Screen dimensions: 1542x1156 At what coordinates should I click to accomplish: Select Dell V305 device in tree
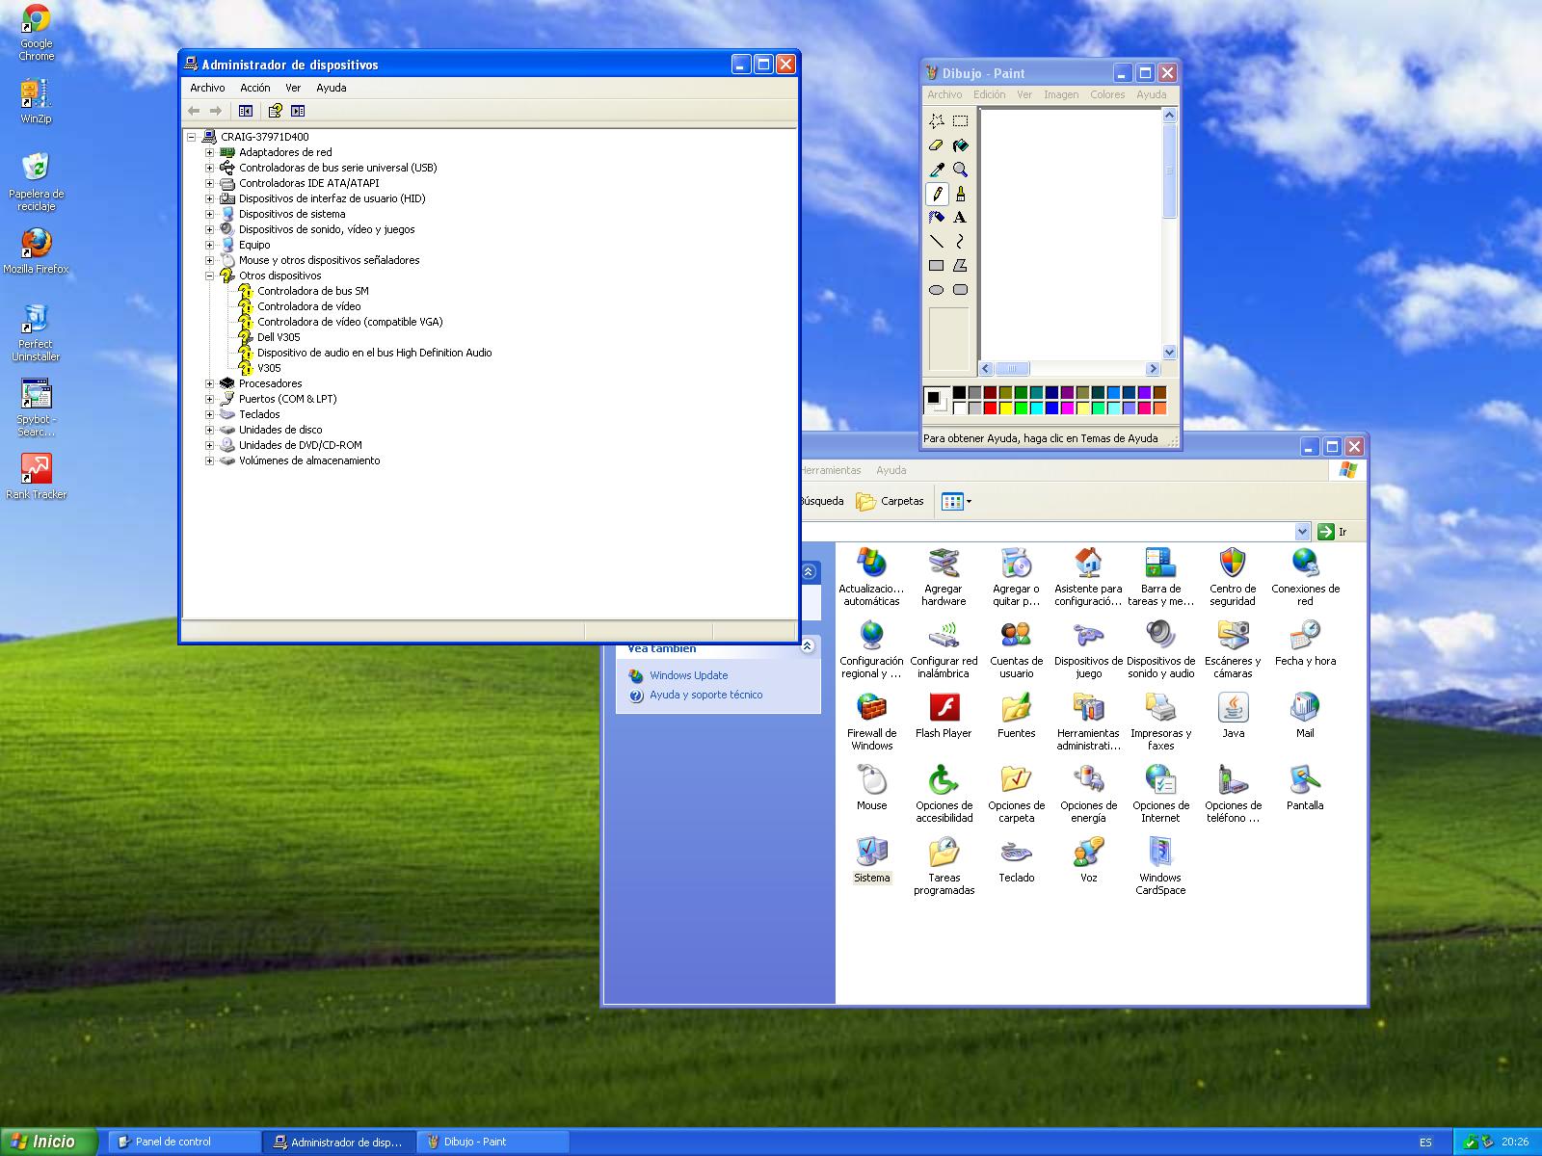[279, 337]
